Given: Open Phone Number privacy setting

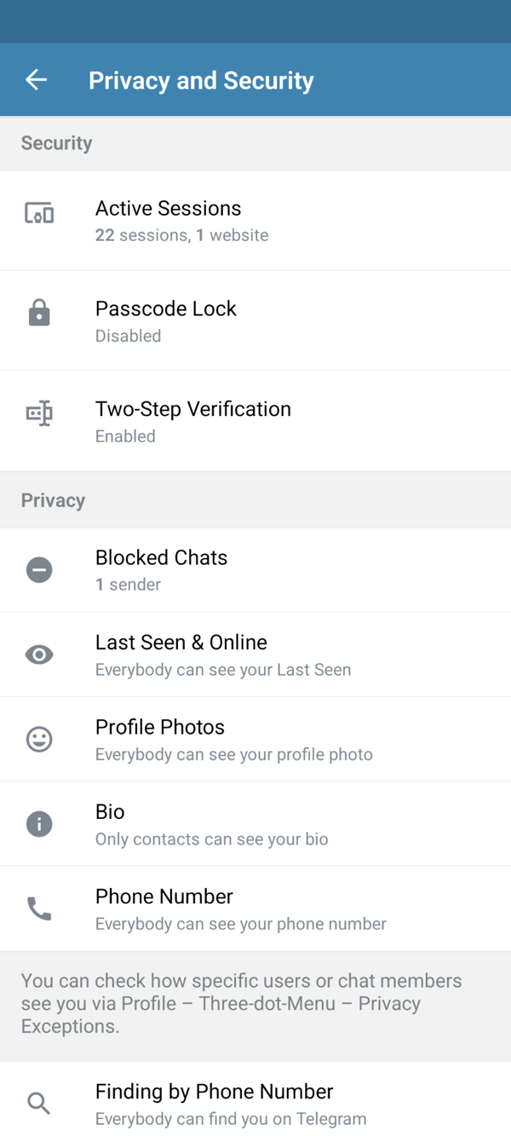Looking at the screenshot, I should [255, 908].
